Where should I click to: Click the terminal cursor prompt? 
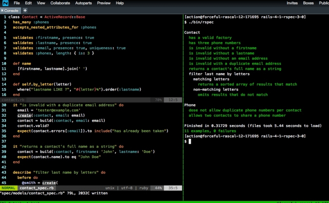tap(190, 141)
